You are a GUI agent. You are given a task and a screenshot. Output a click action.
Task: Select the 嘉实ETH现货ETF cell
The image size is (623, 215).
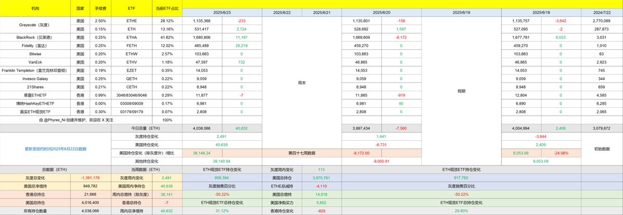35,112
